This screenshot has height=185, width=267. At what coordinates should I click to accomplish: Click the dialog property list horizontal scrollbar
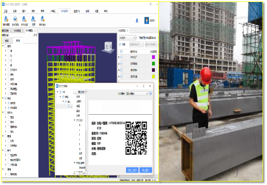coord(80,173)
